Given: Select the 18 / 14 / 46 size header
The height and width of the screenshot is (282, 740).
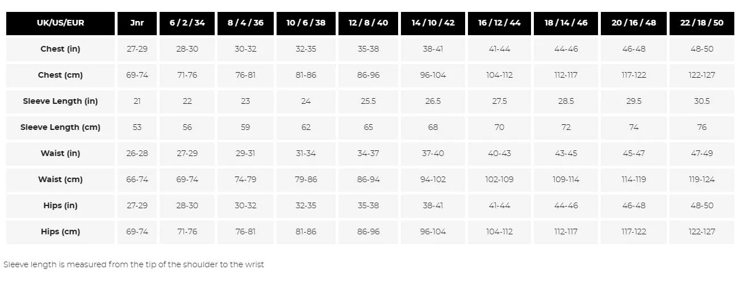Looking at the screenshot, I should click(566, 23).
